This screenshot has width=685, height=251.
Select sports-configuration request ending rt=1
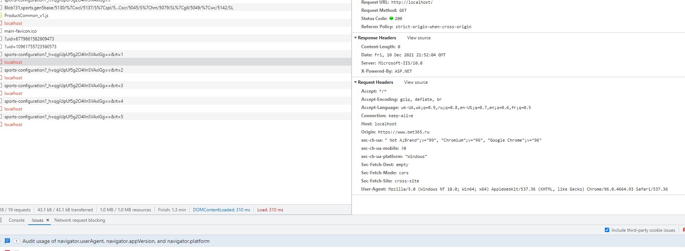pos(176,54)
